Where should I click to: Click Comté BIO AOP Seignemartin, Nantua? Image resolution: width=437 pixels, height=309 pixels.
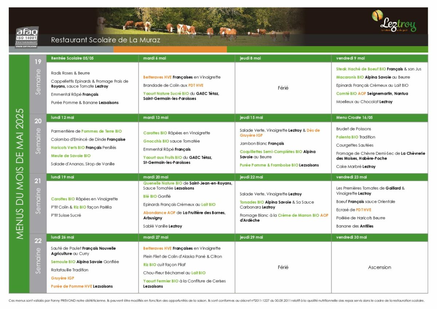tap(372, 94)
